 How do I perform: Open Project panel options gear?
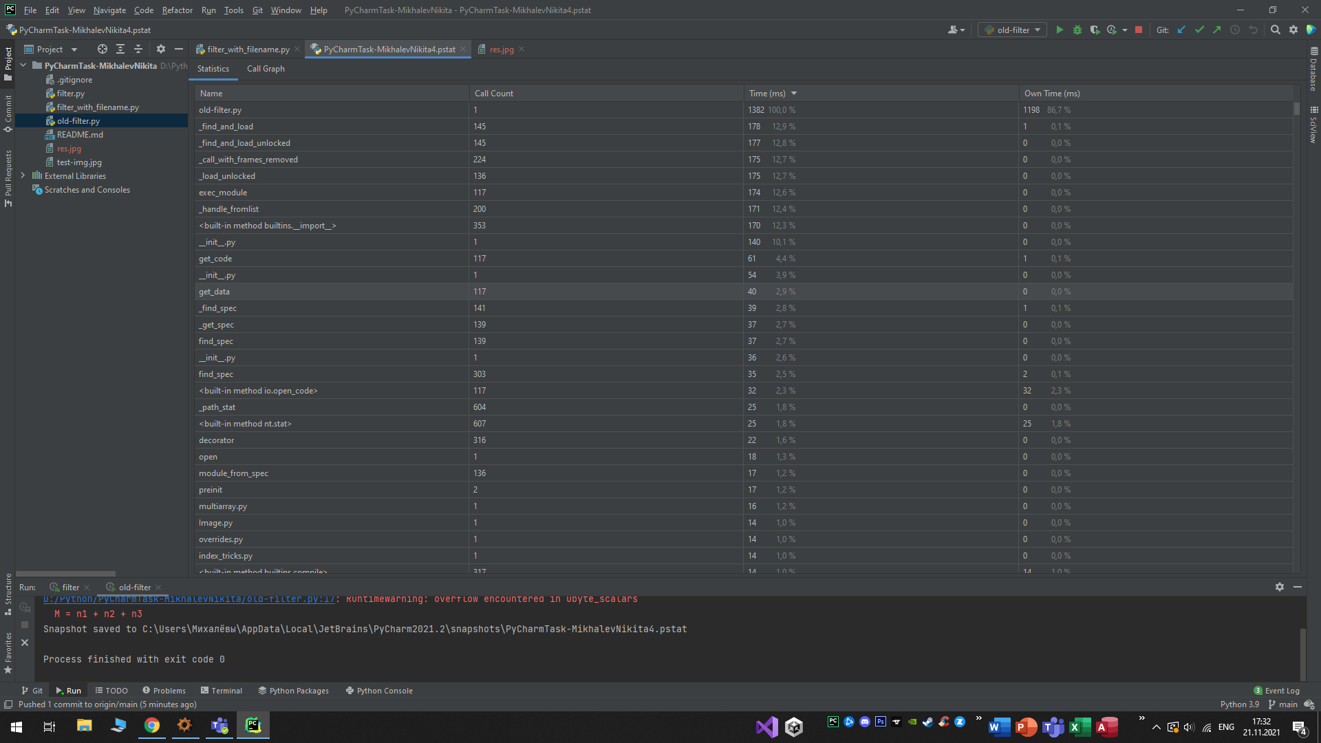coord(161,49)
